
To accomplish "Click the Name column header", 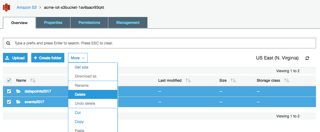I will click(21, 80).
